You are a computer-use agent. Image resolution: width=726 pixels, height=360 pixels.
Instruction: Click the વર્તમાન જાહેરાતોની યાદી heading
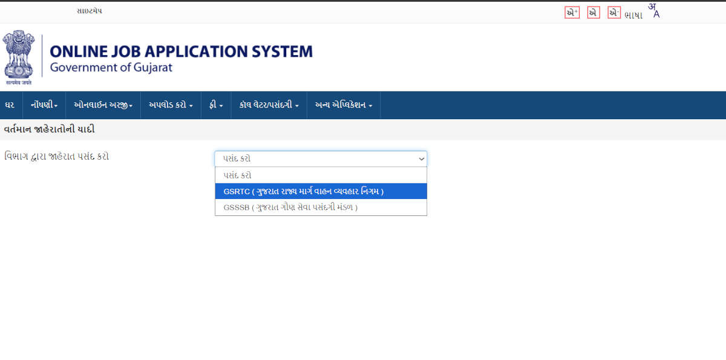tap(49, 129)
